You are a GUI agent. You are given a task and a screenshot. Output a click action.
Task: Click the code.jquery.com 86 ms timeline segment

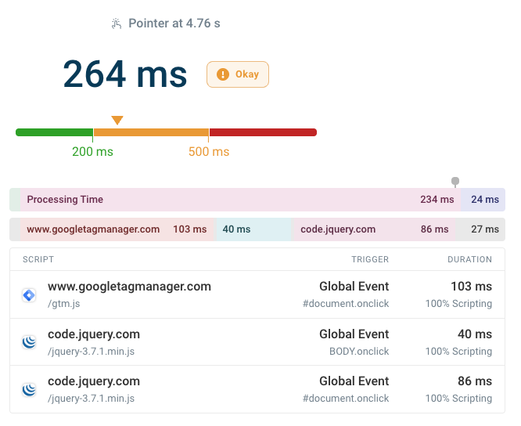[374, 229]
